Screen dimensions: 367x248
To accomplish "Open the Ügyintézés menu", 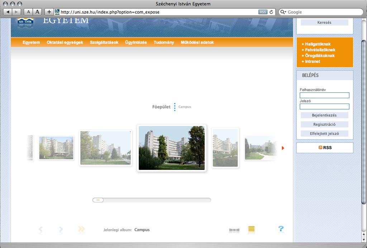I will click(x=136, y=42).
